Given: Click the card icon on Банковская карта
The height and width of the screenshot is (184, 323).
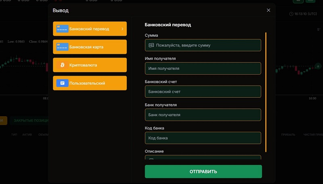Looking at the screenshot, I should pos(62,47).
